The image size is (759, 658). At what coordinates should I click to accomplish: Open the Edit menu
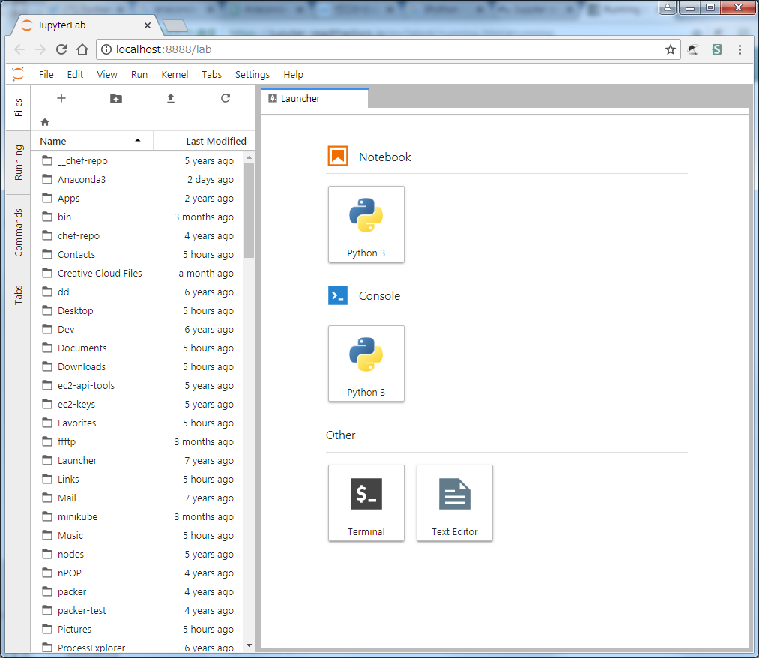point(75,74)
